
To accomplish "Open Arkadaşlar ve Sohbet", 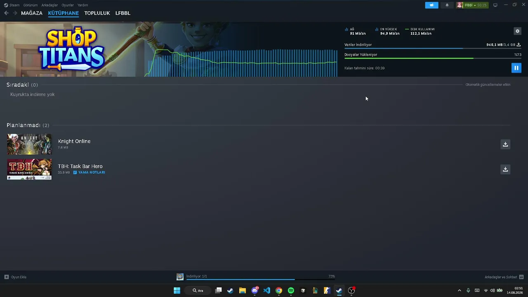I will point(504,277).
